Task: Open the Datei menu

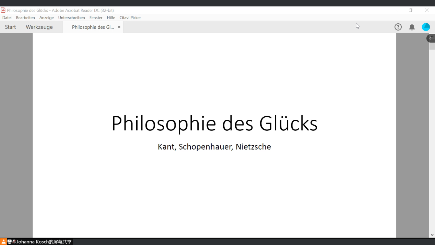Action: point(7,17)
